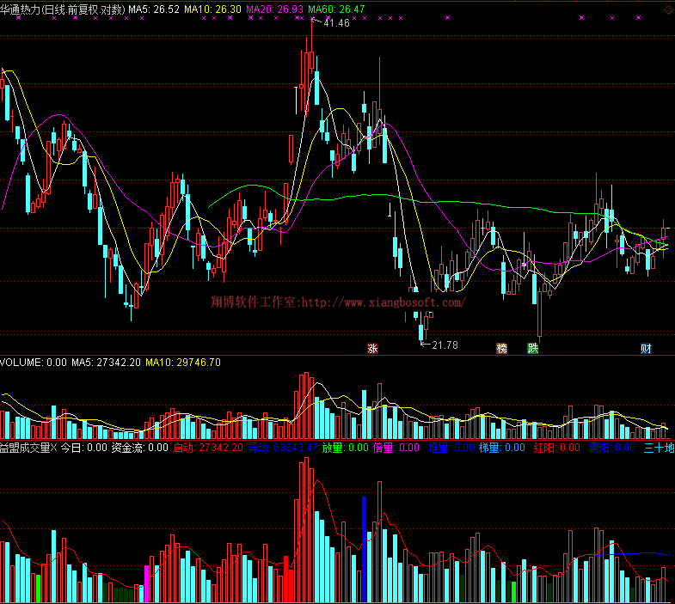
Task: Select the MA10: 26.30 price indicator label
Action: 212,9
